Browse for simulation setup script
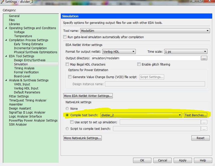Image resolution: width=215 pixels, height=166 pixels. [204, 122]
